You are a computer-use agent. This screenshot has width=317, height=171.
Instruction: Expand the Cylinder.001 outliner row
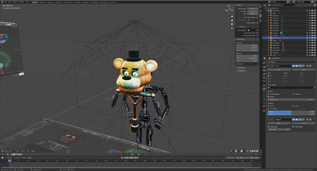click(x=268, y=38)
